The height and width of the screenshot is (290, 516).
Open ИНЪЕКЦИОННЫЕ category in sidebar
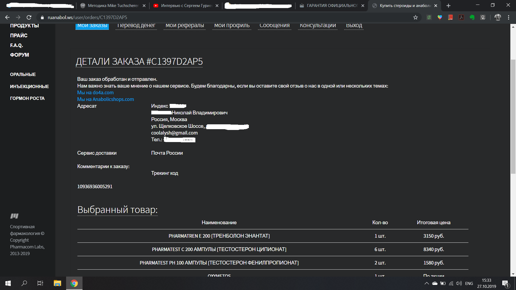coord(29,86)
